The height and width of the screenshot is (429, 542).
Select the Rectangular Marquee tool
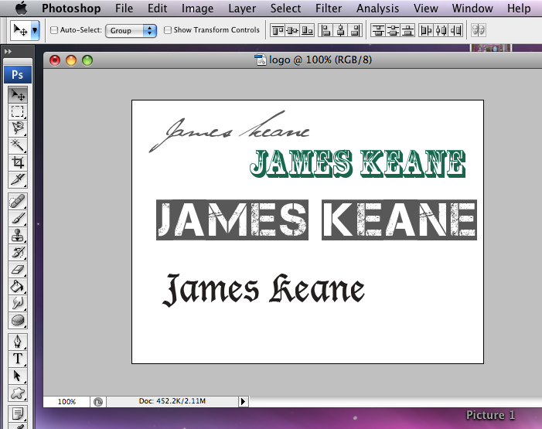tap(18, 111)
